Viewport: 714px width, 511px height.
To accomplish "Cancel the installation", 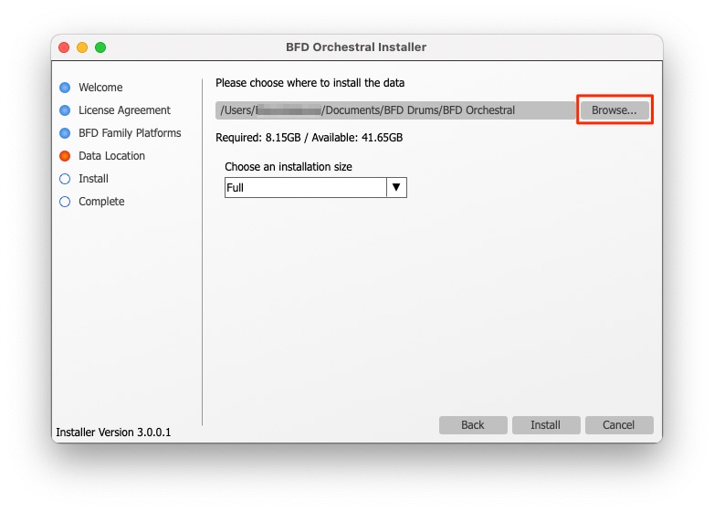I will pyautogui.click(x=619, y=425).
